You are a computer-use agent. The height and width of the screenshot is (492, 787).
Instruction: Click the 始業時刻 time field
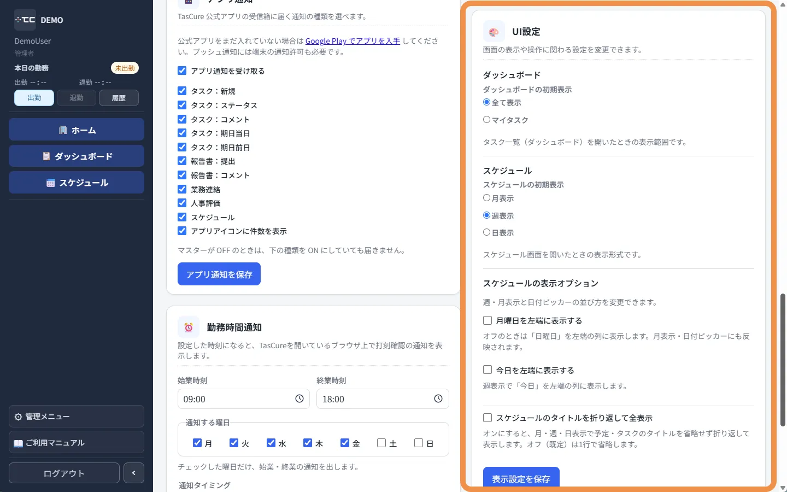[x=244, y=399]
